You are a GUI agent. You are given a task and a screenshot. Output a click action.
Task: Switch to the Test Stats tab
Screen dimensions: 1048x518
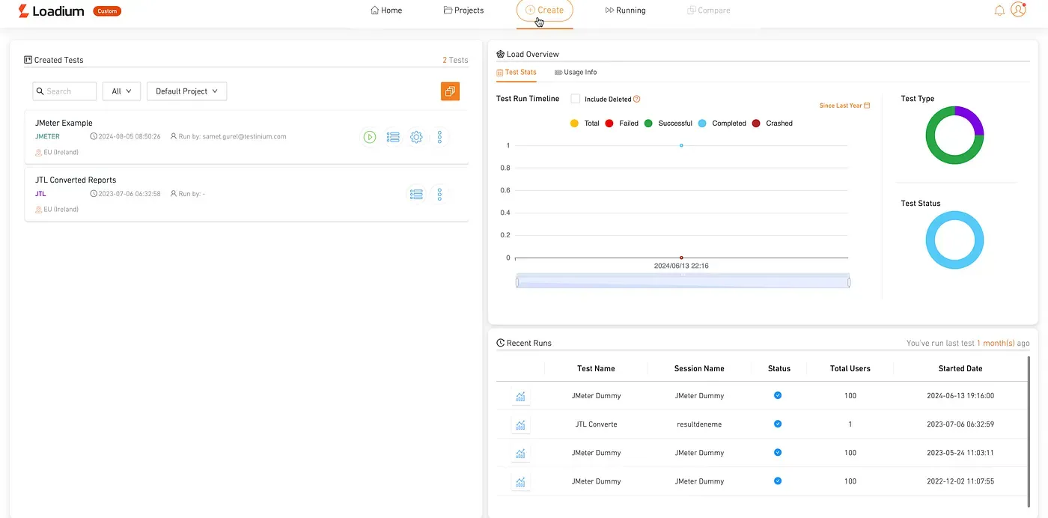coord(517,73)
